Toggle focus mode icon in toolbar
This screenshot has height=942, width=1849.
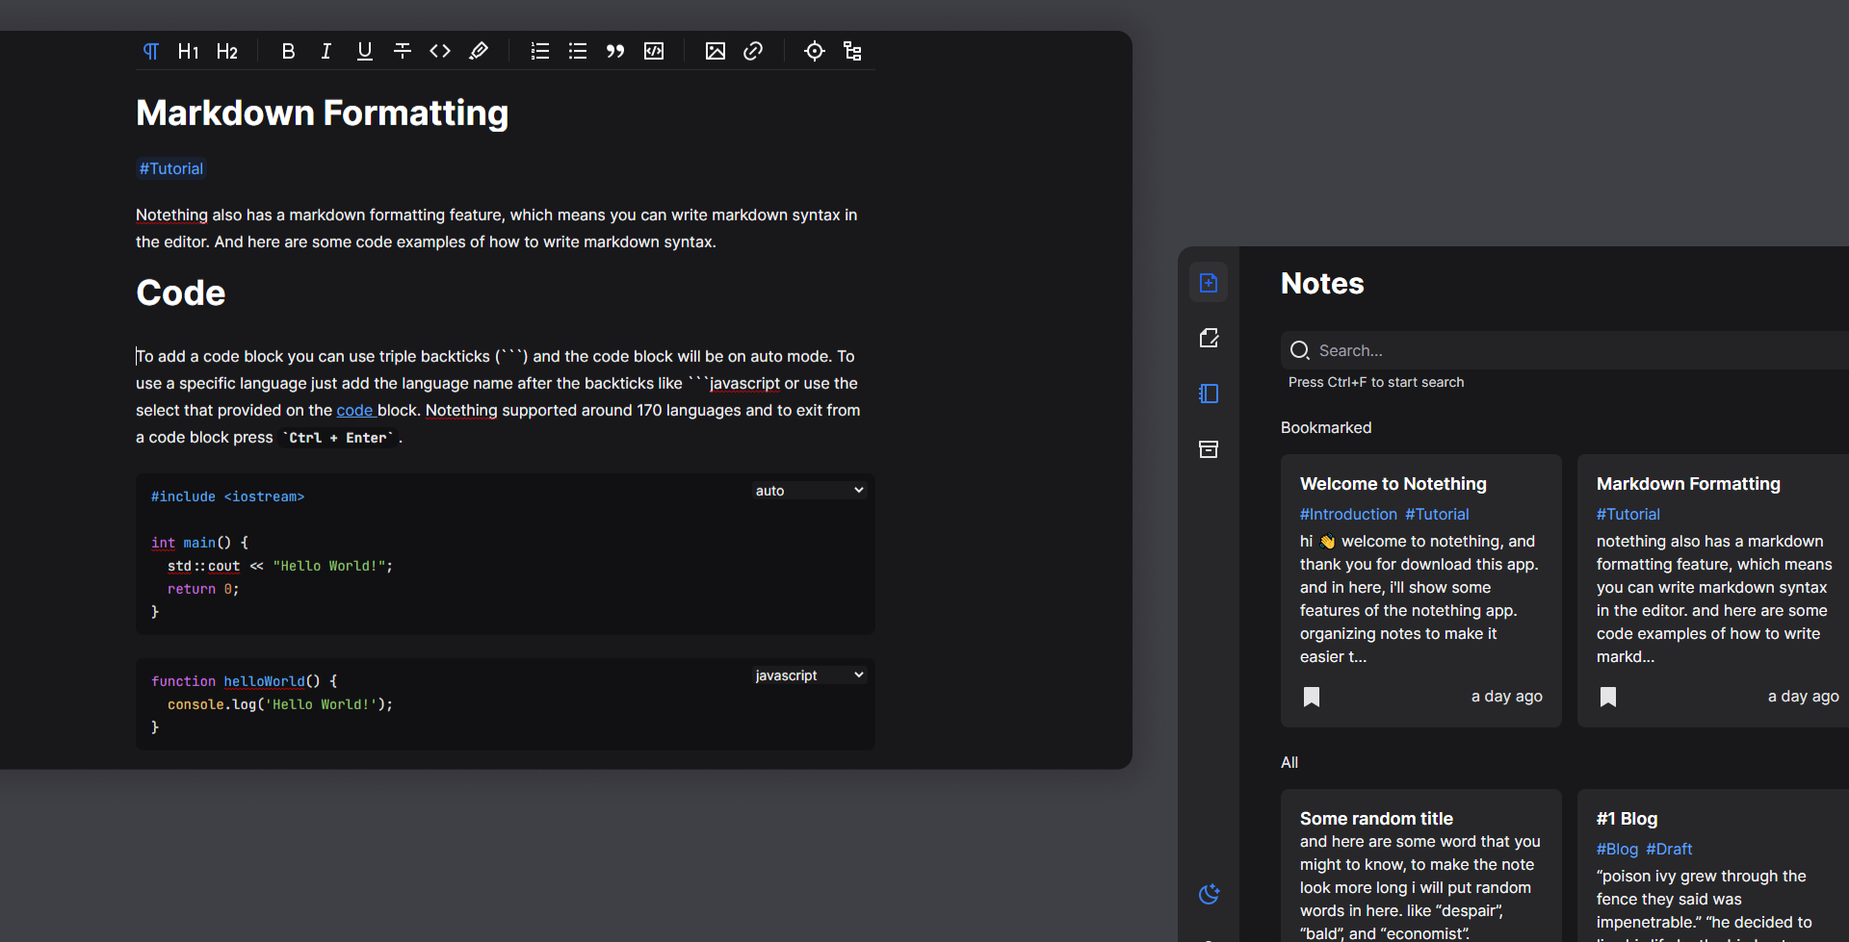click(x=815, y=51)
